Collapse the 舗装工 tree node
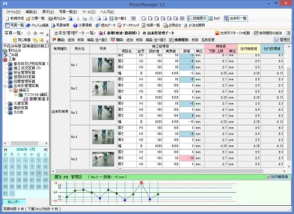This screenshot has height=214, width=294. point(11,90)
